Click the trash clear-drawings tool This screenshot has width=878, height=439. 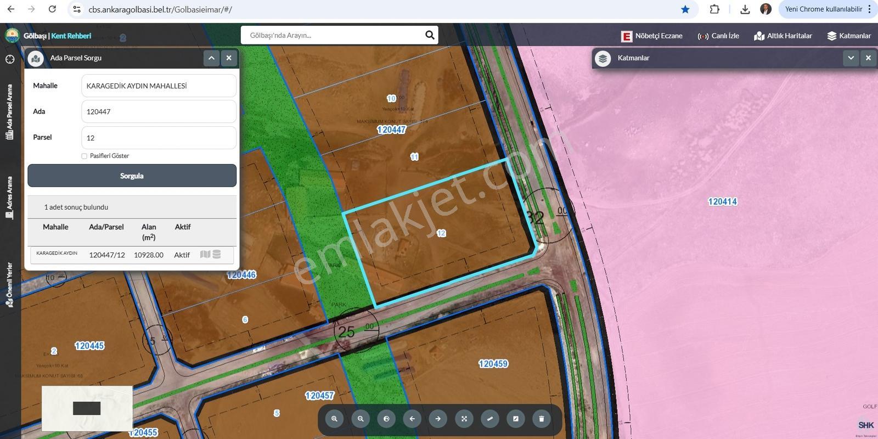(x=542, y=419)
